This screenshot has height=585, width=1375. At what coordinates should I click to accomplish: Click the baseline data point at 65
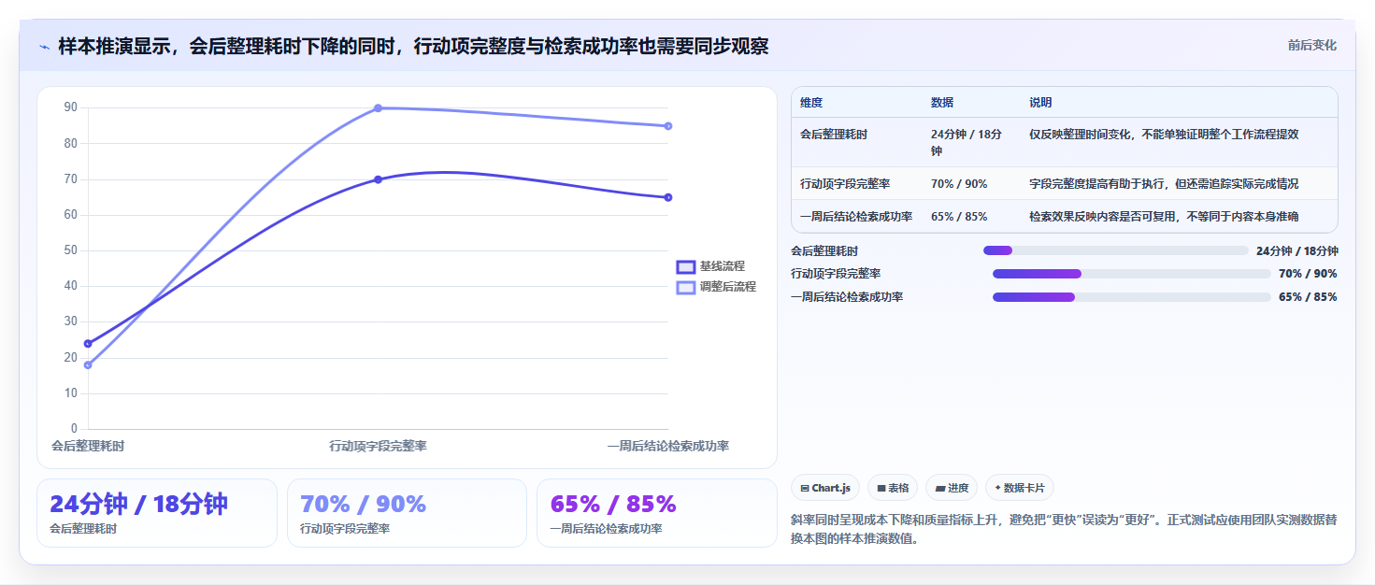668,197
